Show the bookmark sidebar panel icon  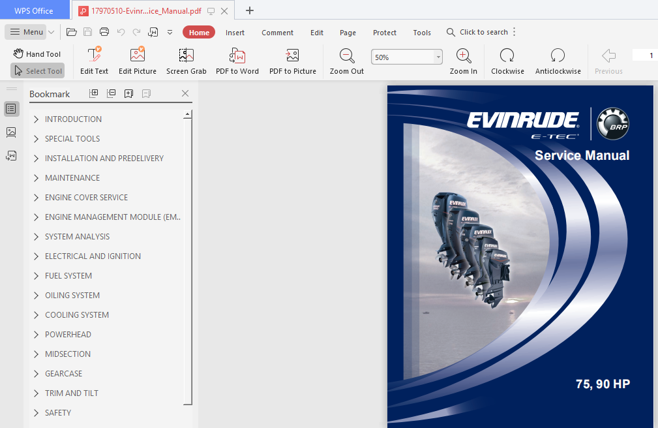click(11, 109)
